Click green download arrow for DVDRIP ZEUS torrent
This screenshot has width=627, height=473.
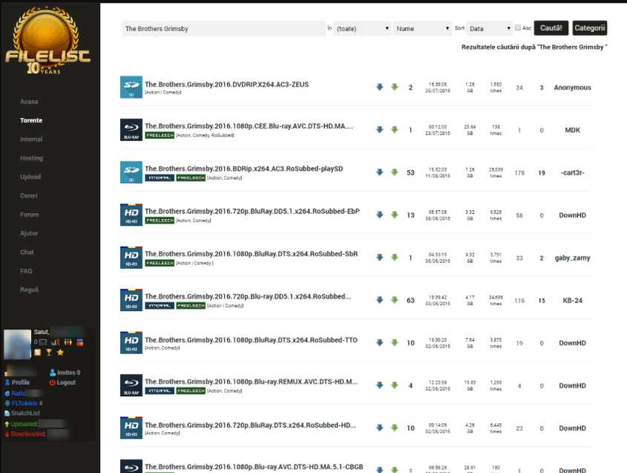point(394,87)
